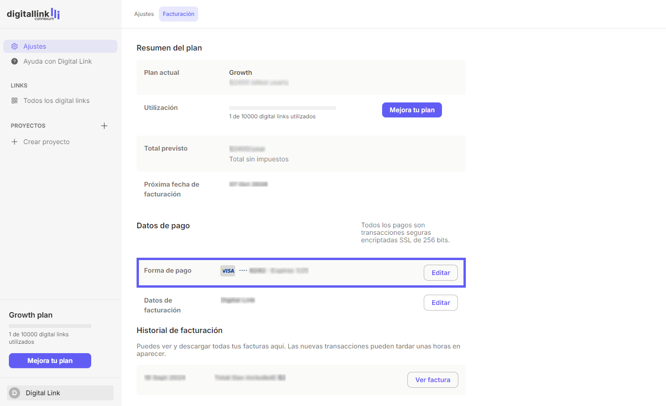Click the Total sin impuestos text
Image resolution: width=666 pixels, height=406 pixels.
(x=259, y=159)
